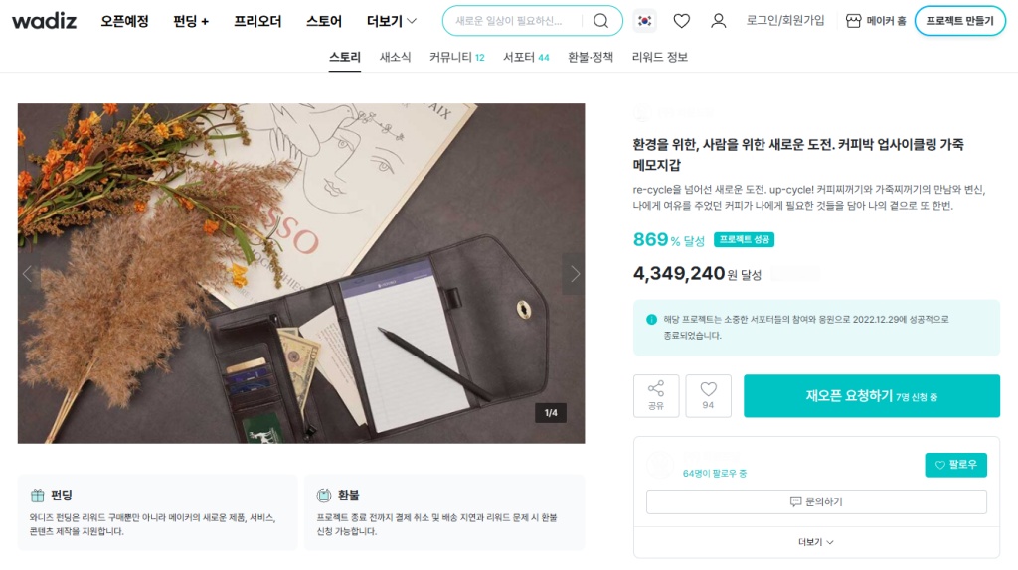
Task: Click the 로그인/회원가입 link
Action: 785,21
